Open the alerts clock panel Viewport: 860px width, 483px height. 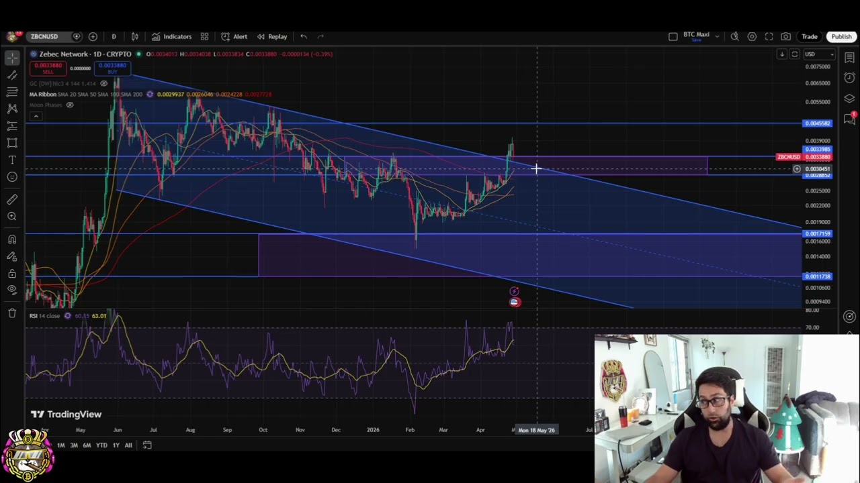(849, 78)
